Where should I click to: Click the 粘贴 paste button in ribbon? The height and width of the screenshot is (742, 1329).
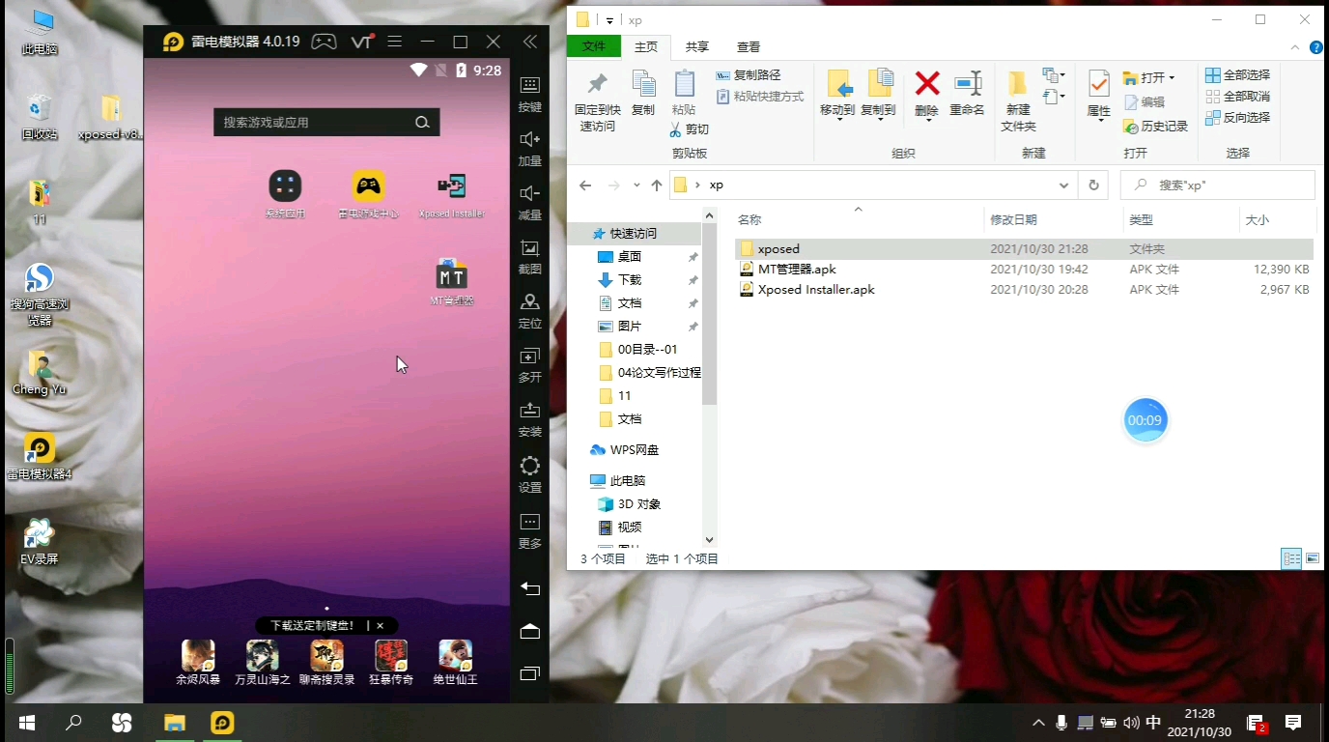pos(684,94)
